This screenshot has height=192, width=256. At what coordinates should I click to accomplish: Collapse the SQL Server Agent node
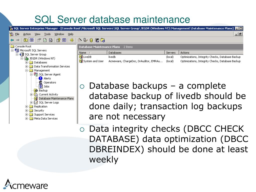(31, 74)
